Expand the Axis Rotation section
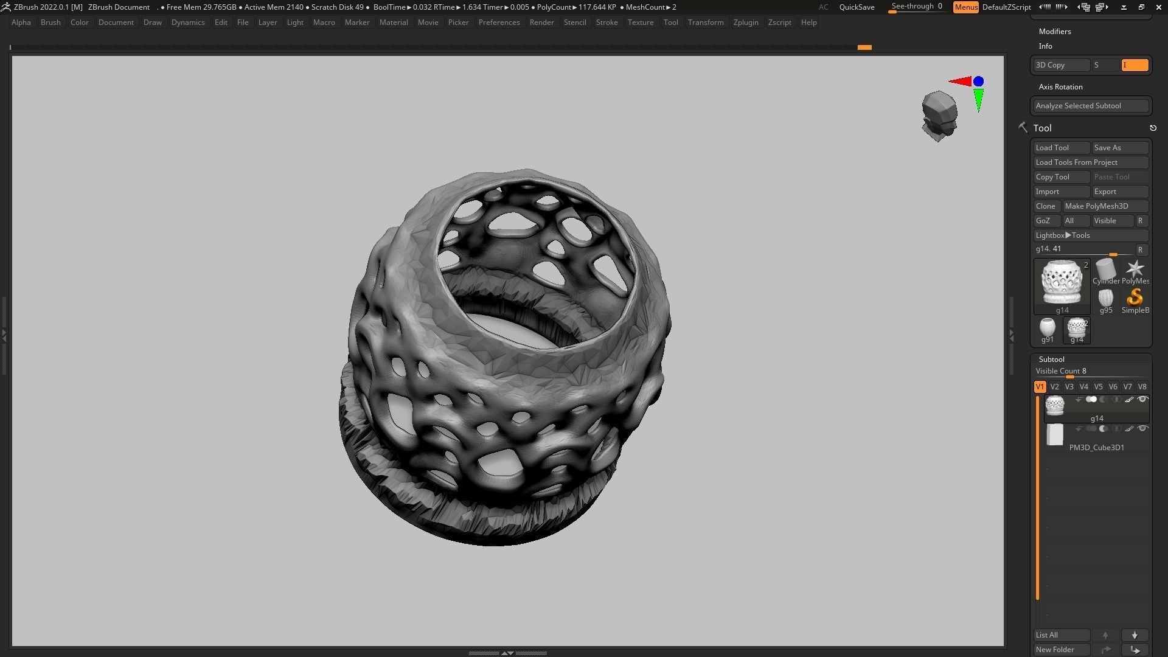This screenshot has height=657, width=1168. 1060,87
